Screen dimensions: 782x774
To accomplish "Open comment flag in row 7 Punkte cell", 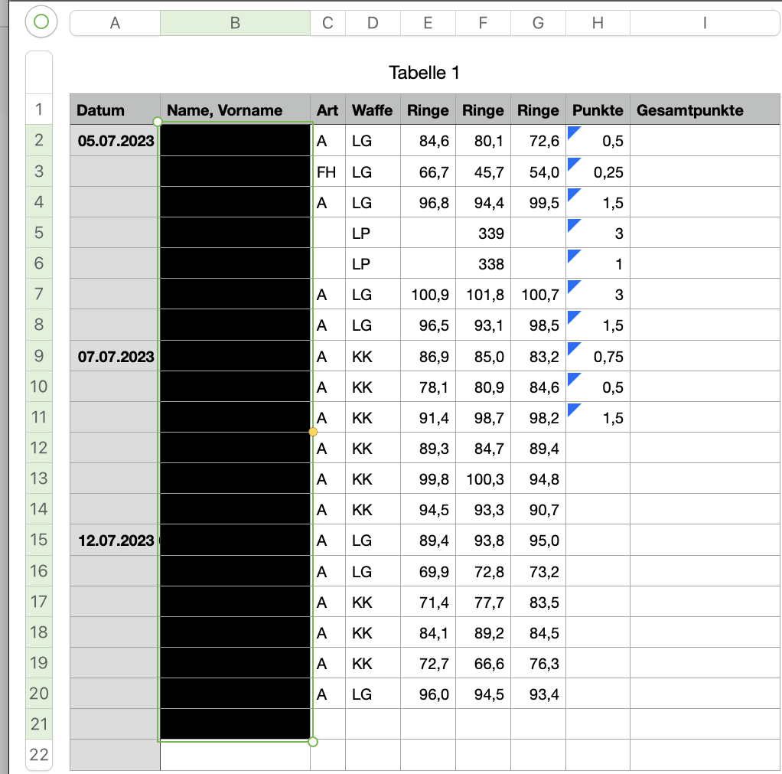I will point(574,286).
